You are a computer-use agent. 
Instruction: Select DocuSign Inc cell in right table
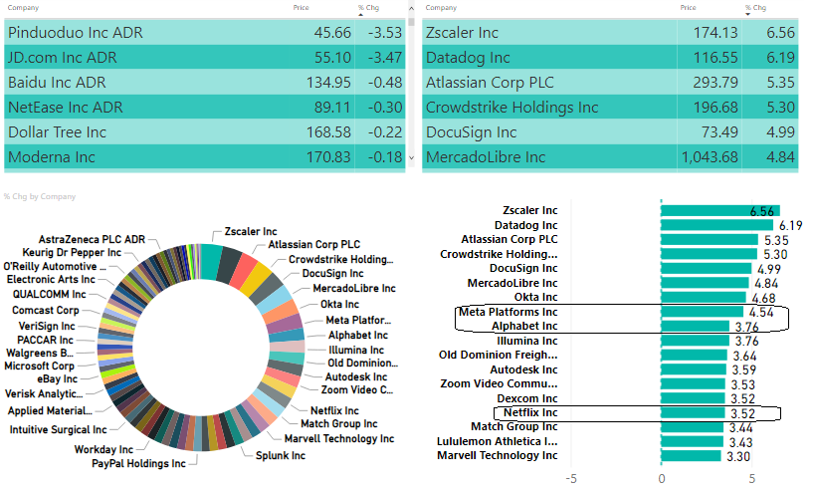coord(472,132)
